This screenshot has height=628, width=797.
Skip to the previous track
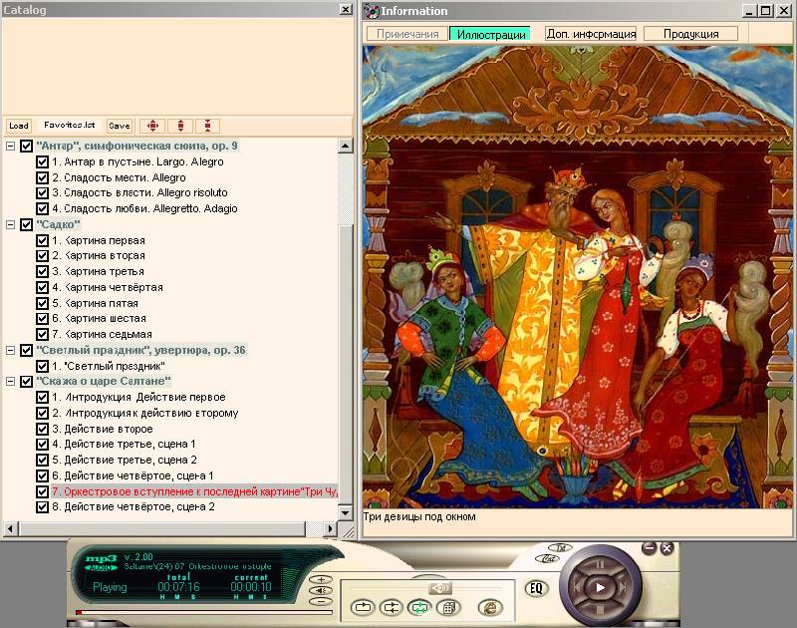click(577, 587)
